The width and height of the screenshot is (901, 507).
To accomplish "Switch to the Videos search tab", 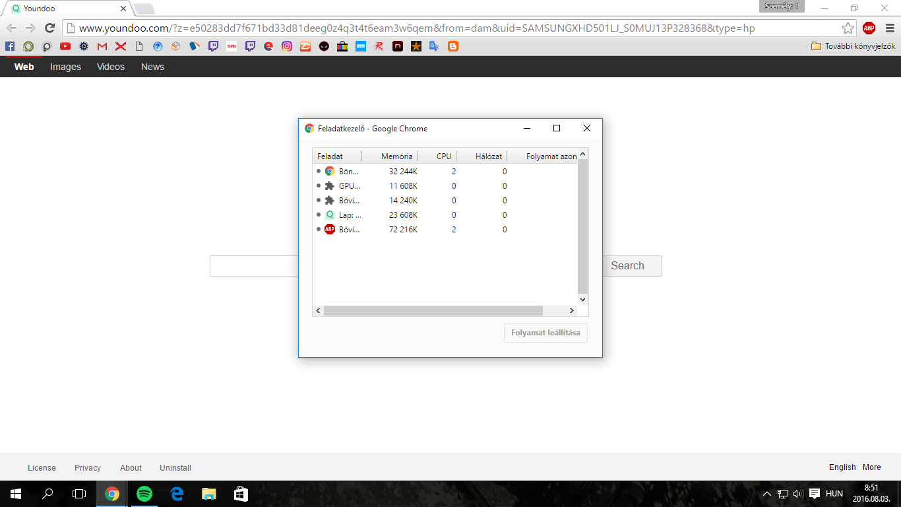I will tap(111, 67).
